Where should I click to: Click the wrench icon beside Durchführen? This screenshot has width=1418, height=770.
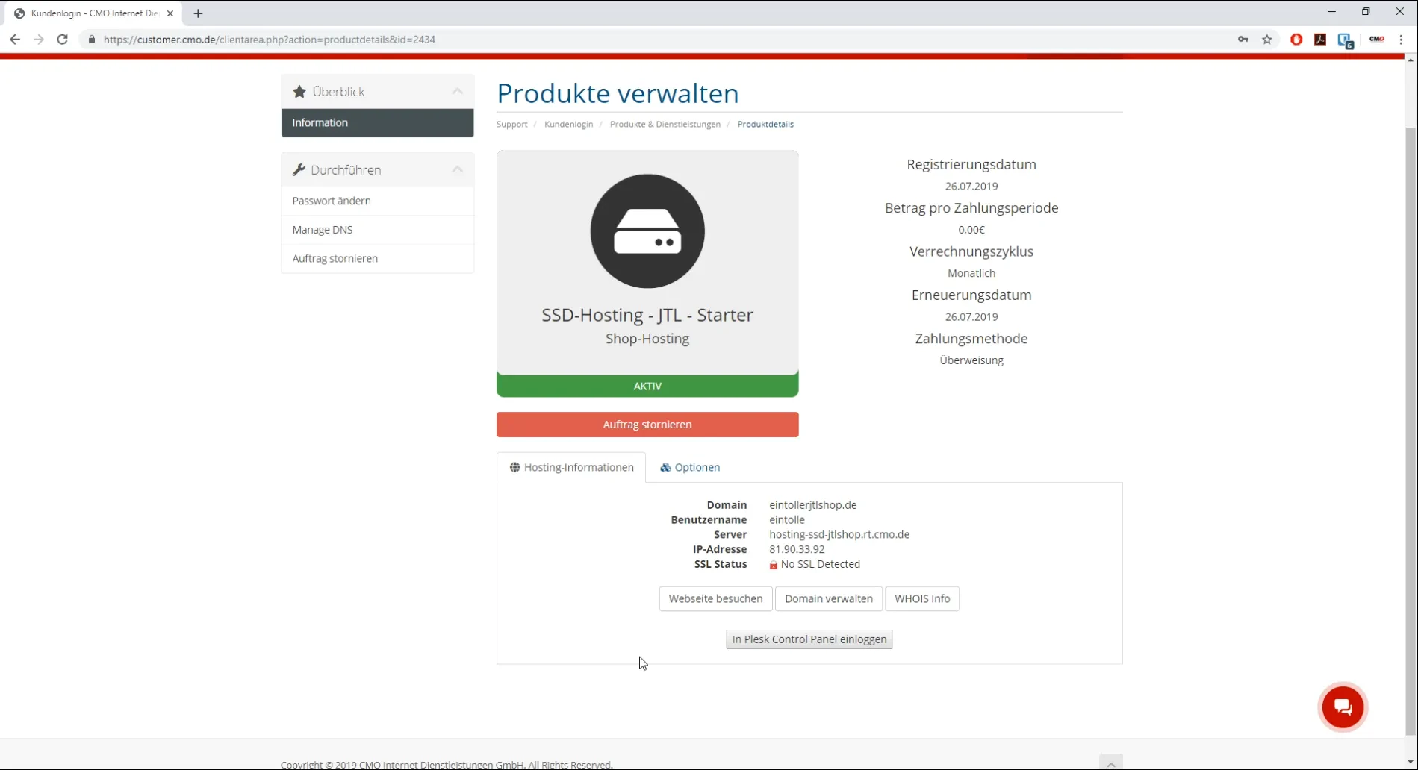299,170
